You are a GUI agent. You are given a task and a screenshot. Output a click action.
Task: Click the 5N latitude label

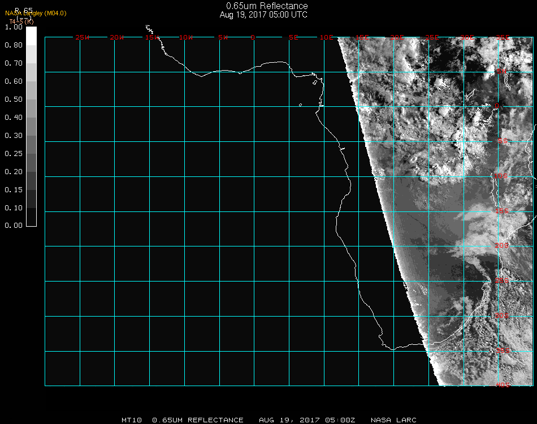pos(502,71)
